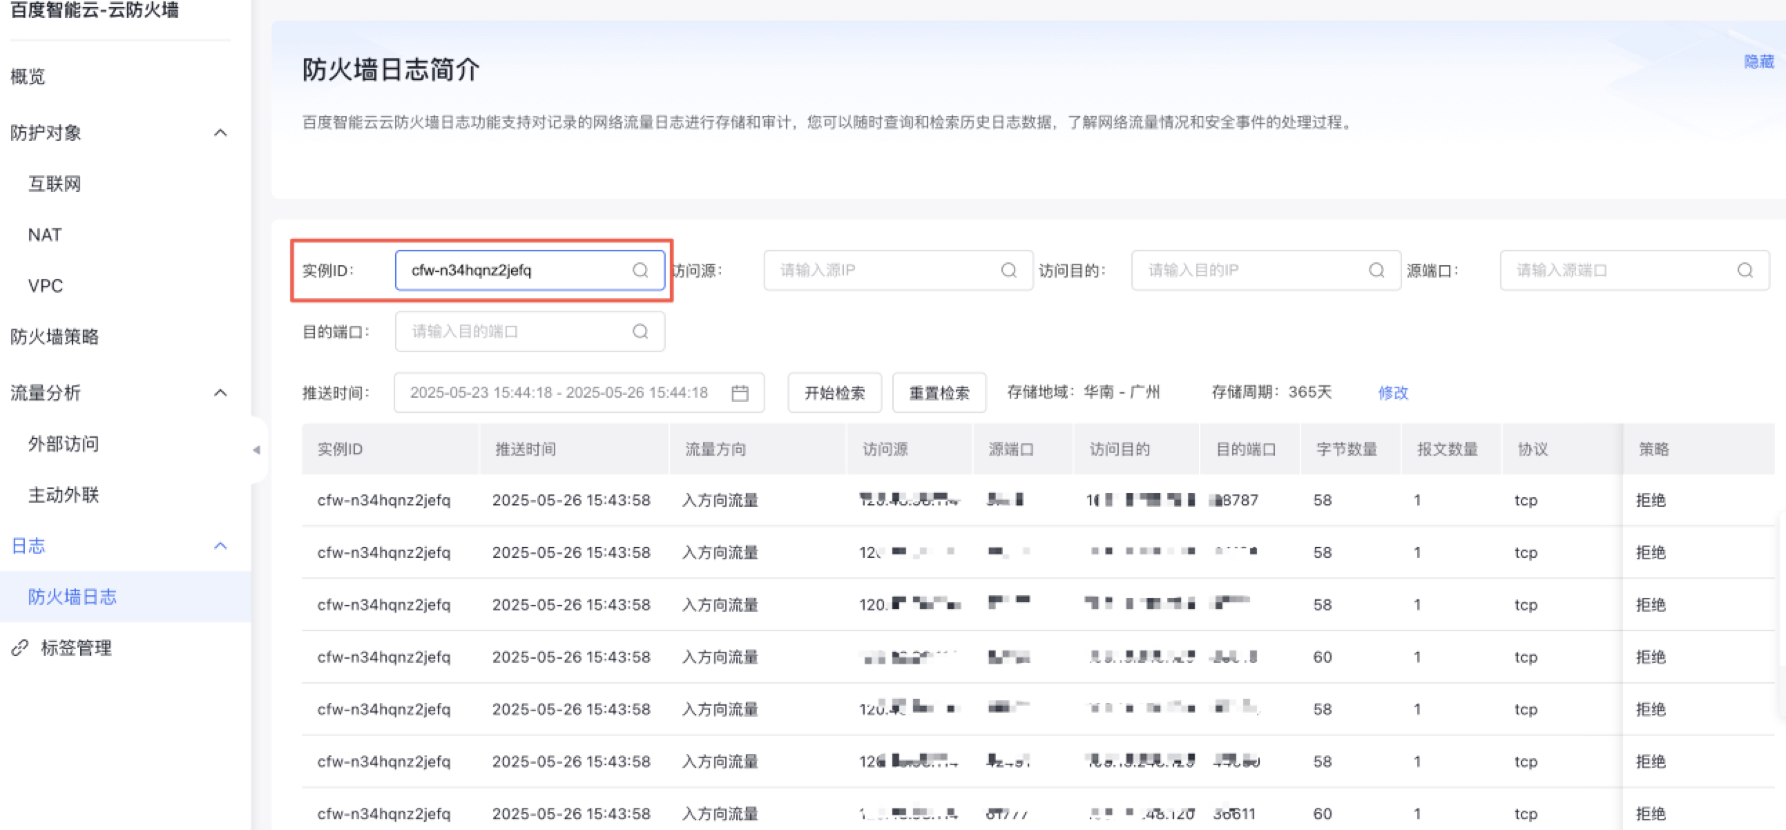Click destination port 36611 in last row
Screen dimensions: 1786x830
tap(1234, 813)
